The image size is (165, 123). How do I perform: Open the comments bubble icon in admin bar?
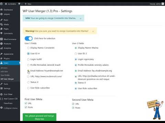pos(19,4)
